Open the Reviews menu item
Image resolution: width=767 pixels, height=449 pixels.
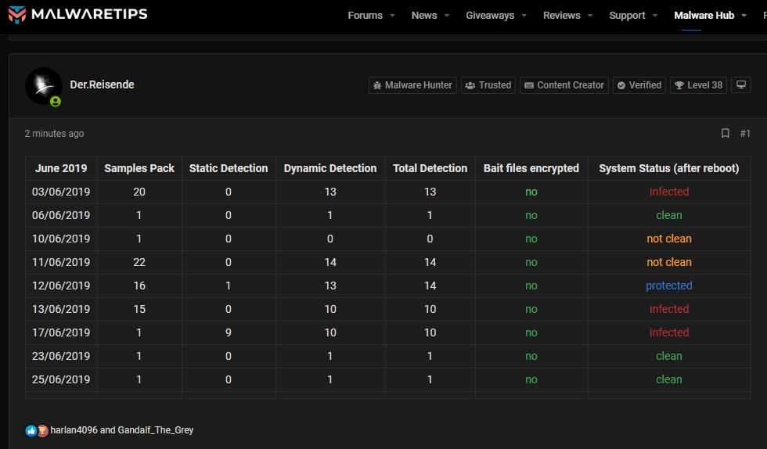[x=562, y=16]
